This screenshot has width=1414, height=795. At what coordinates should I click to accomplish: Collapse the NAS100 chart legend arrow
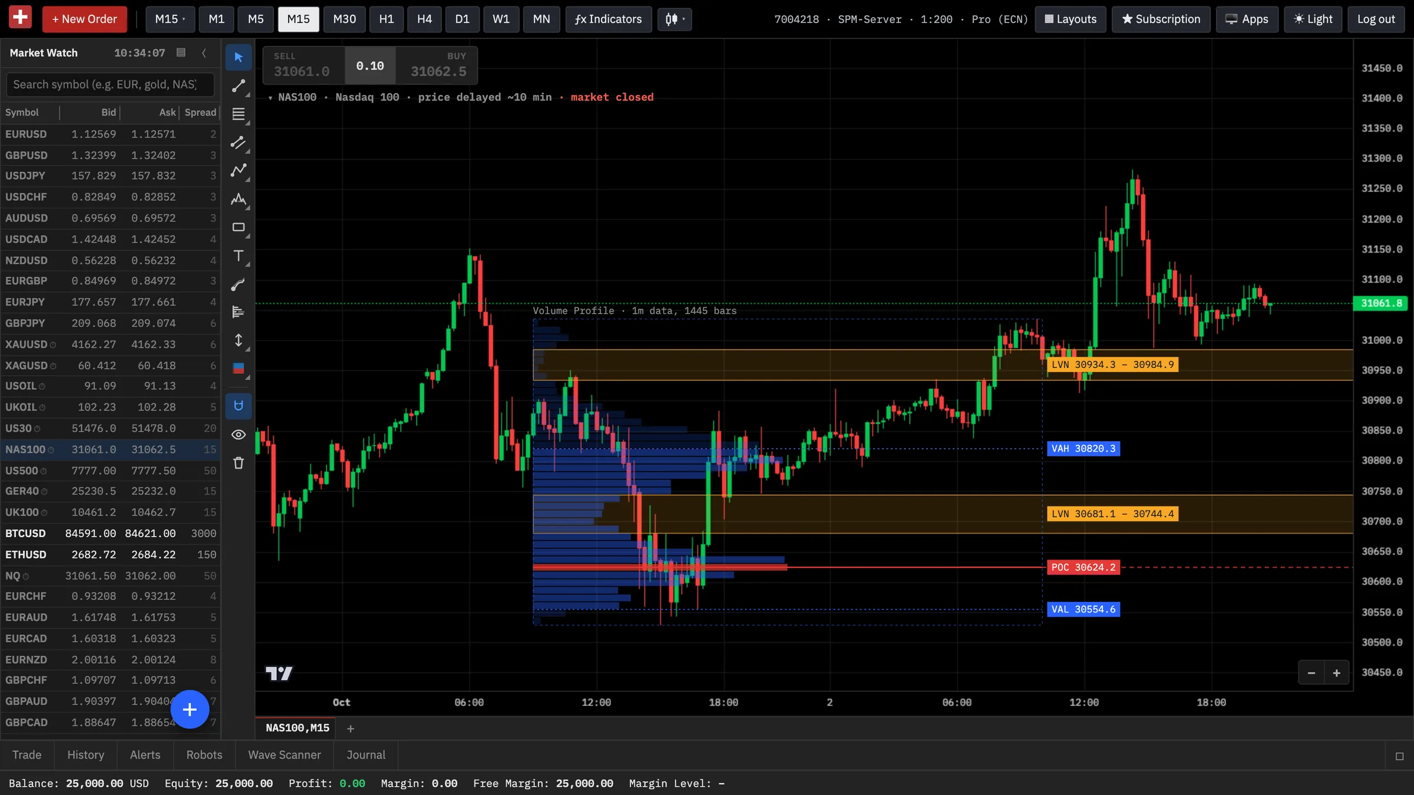pyautogui.click(x=270, y=98)
